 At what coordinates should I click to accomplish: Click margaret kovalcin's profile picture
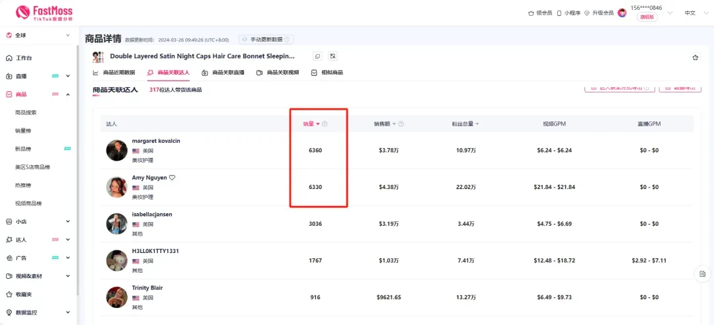tap(116, 150)
